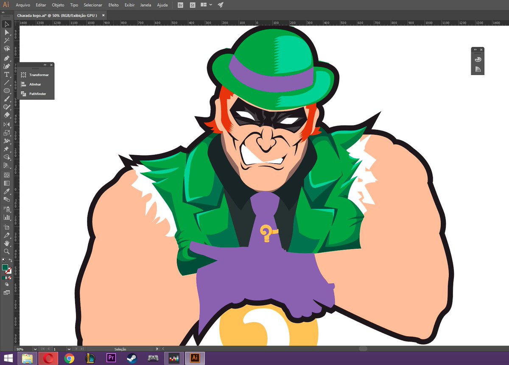The height and width of the screenshot is (365, 509).
Task: Open Adobe Stock via St icon
Action: click(x=193, y=5)
